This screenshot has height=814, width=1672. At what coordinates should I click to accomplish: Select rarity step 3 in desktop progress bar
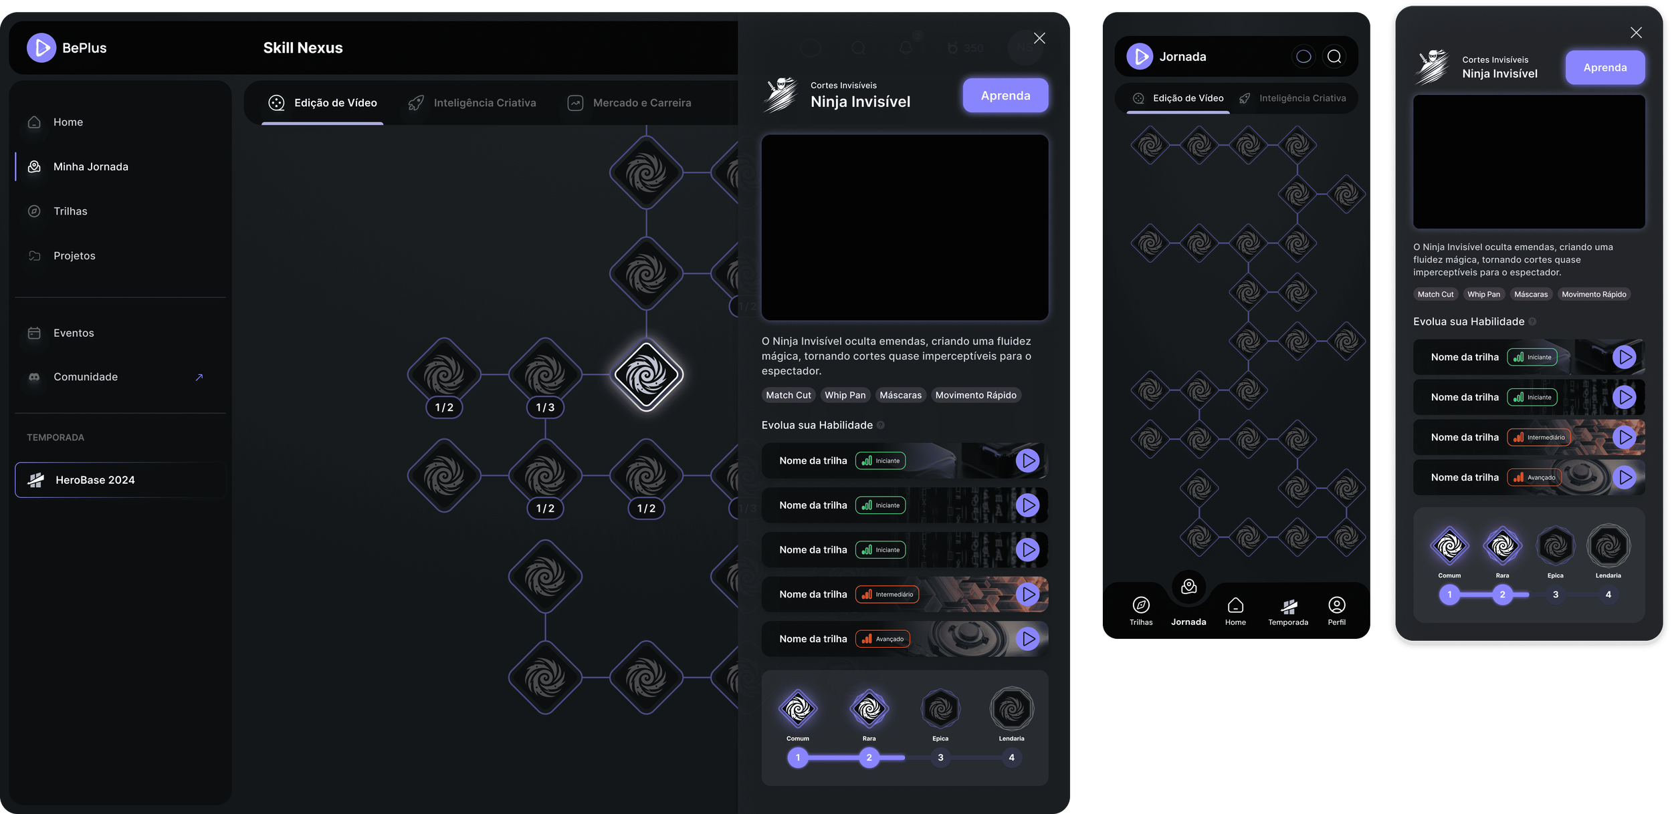pos(940,757)
